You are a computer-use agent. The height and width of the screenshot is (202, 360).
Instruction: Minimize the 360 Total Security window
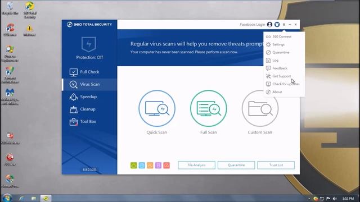tap(290, 25)
